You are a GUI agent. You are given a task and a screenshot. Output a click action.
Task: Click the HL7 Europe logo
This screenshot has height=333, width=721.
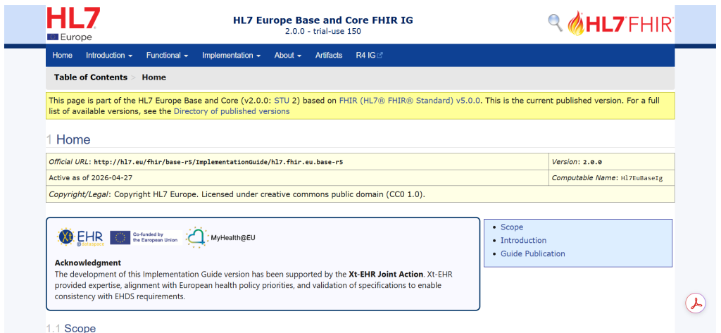tap(73, 25)
